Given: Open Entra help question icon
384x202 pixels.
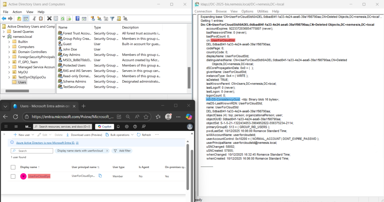Looking at the screenshot, I should (x=135, y=126).
